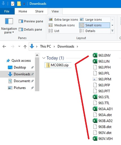Image resolution: width=121 pixels, height=145 pixels.
Task: Choose Large icons layout
Action: pos(91,20)
